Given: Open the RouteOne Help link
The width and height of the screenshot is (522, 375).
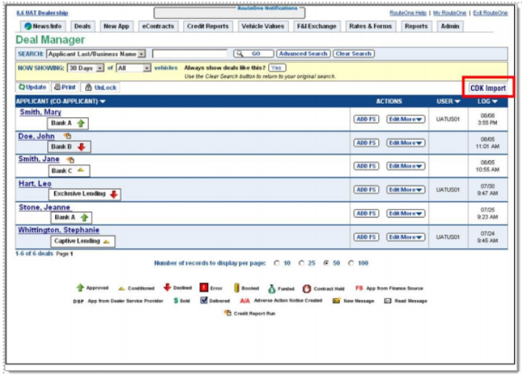Looking at the screenshot, I should [408, 13].
